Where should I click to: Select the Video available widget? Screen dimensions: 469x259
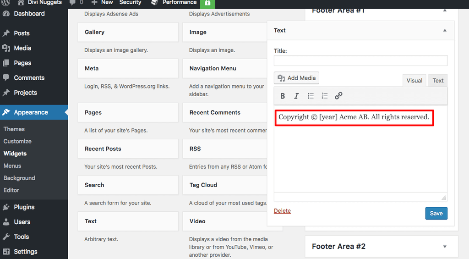225,221
